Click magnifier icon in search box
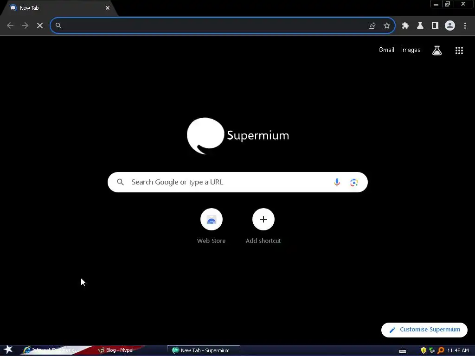The height and width of the screenshot is (356, 475). (x=120, y=182)
